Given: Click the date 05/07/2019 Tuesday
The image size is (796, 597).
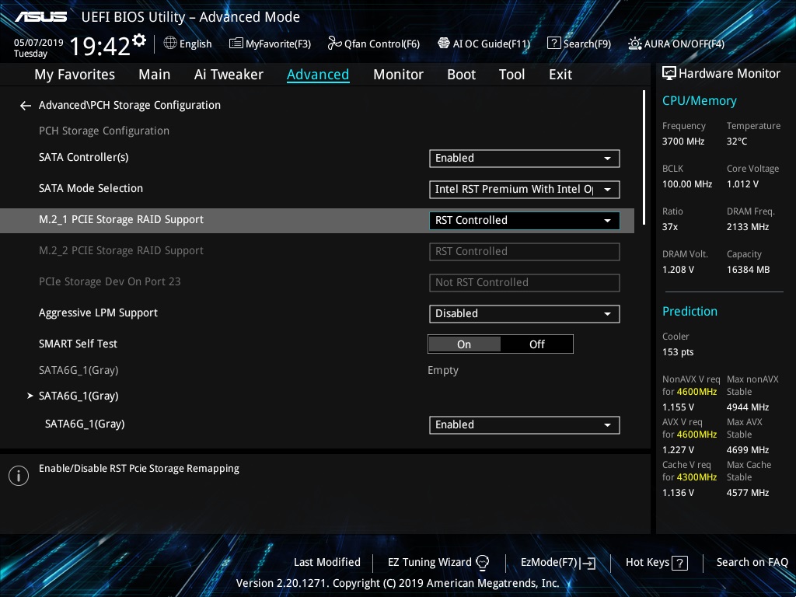Looking at the screenshot, I should 38,47.
